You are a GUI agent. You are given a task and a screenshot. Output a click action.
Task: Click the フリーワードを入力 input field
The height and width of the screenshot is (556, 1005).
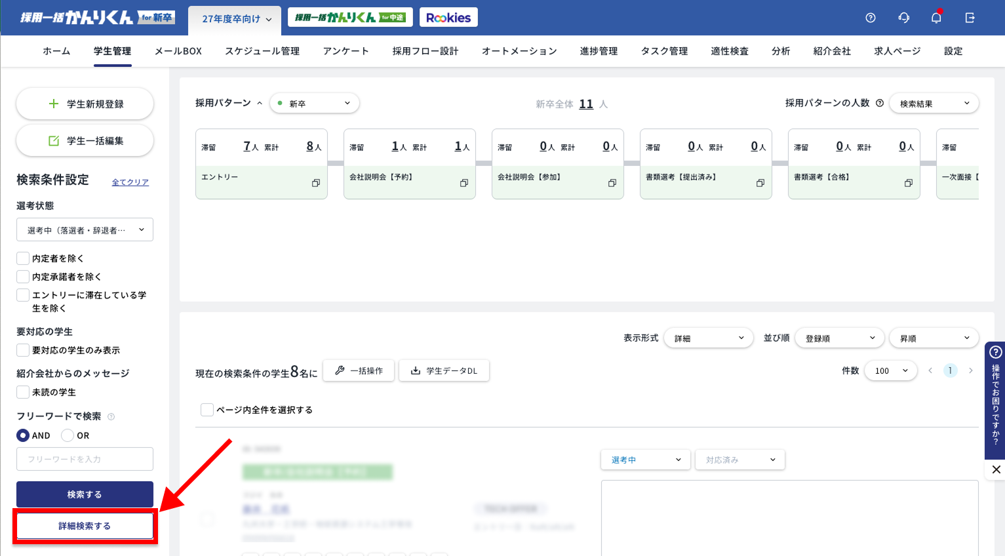tap(85, 459)
